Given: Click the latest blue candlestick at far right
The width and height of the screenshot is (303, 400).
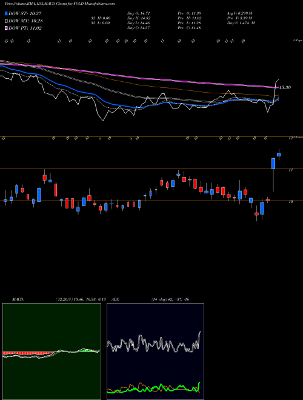Looking at the screenshot, I should click(x=279, y=155).
